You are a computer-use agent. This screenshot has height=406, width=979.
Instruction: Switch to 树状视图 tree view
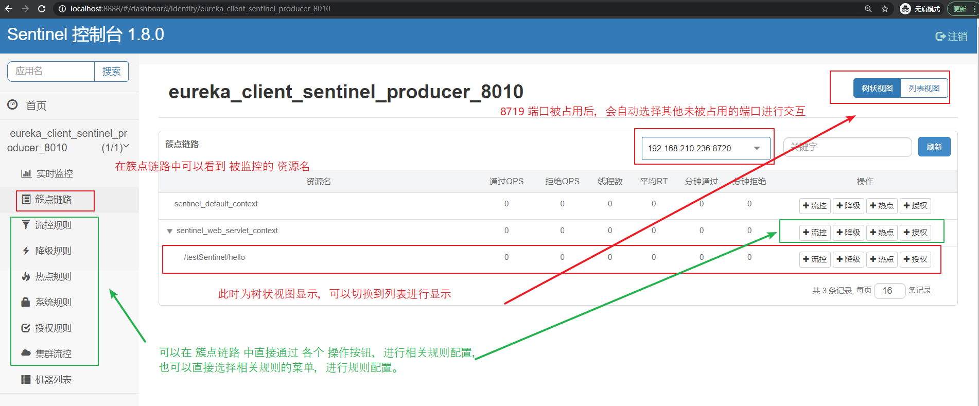pos(877,88)
